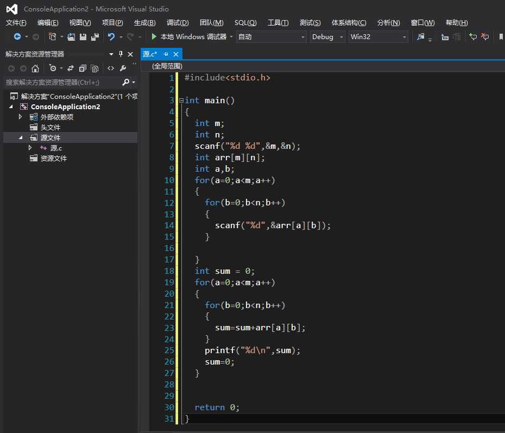Click the Find in Files toolbar icon
Viewport: 505px width, 433px height.
(x=421, y=37)
